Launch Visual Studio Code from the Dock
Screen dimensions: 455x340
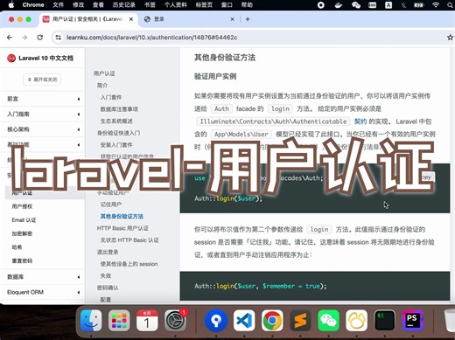click(244, 321)
